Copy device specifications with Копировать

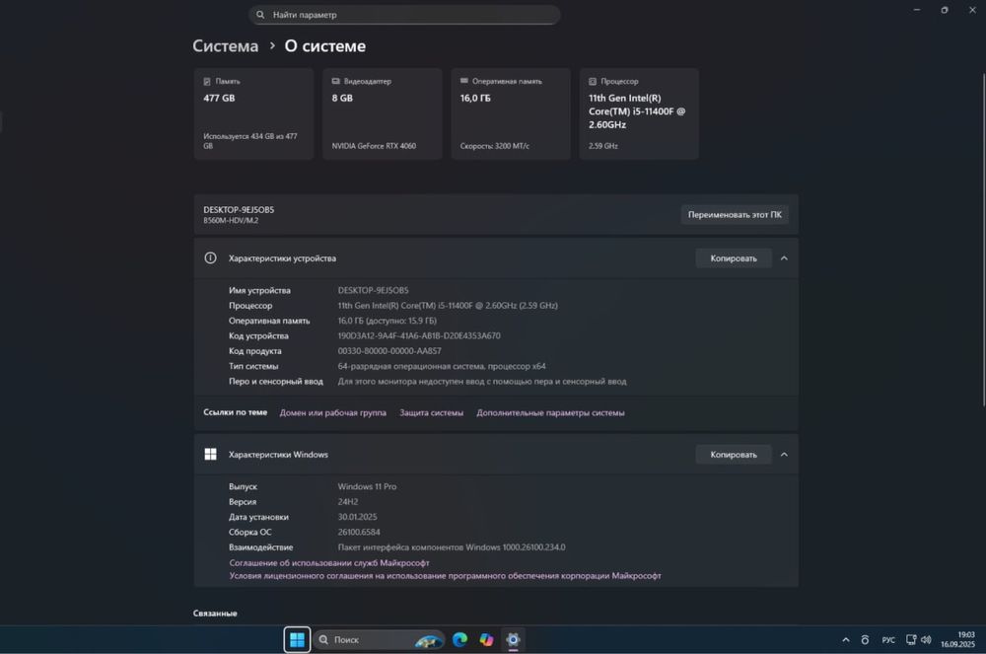[734, 257]
